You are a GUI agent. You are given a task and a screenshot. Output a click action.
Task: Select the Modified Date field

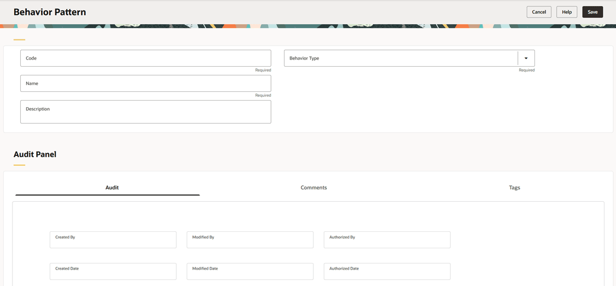[x=250, y=271]
